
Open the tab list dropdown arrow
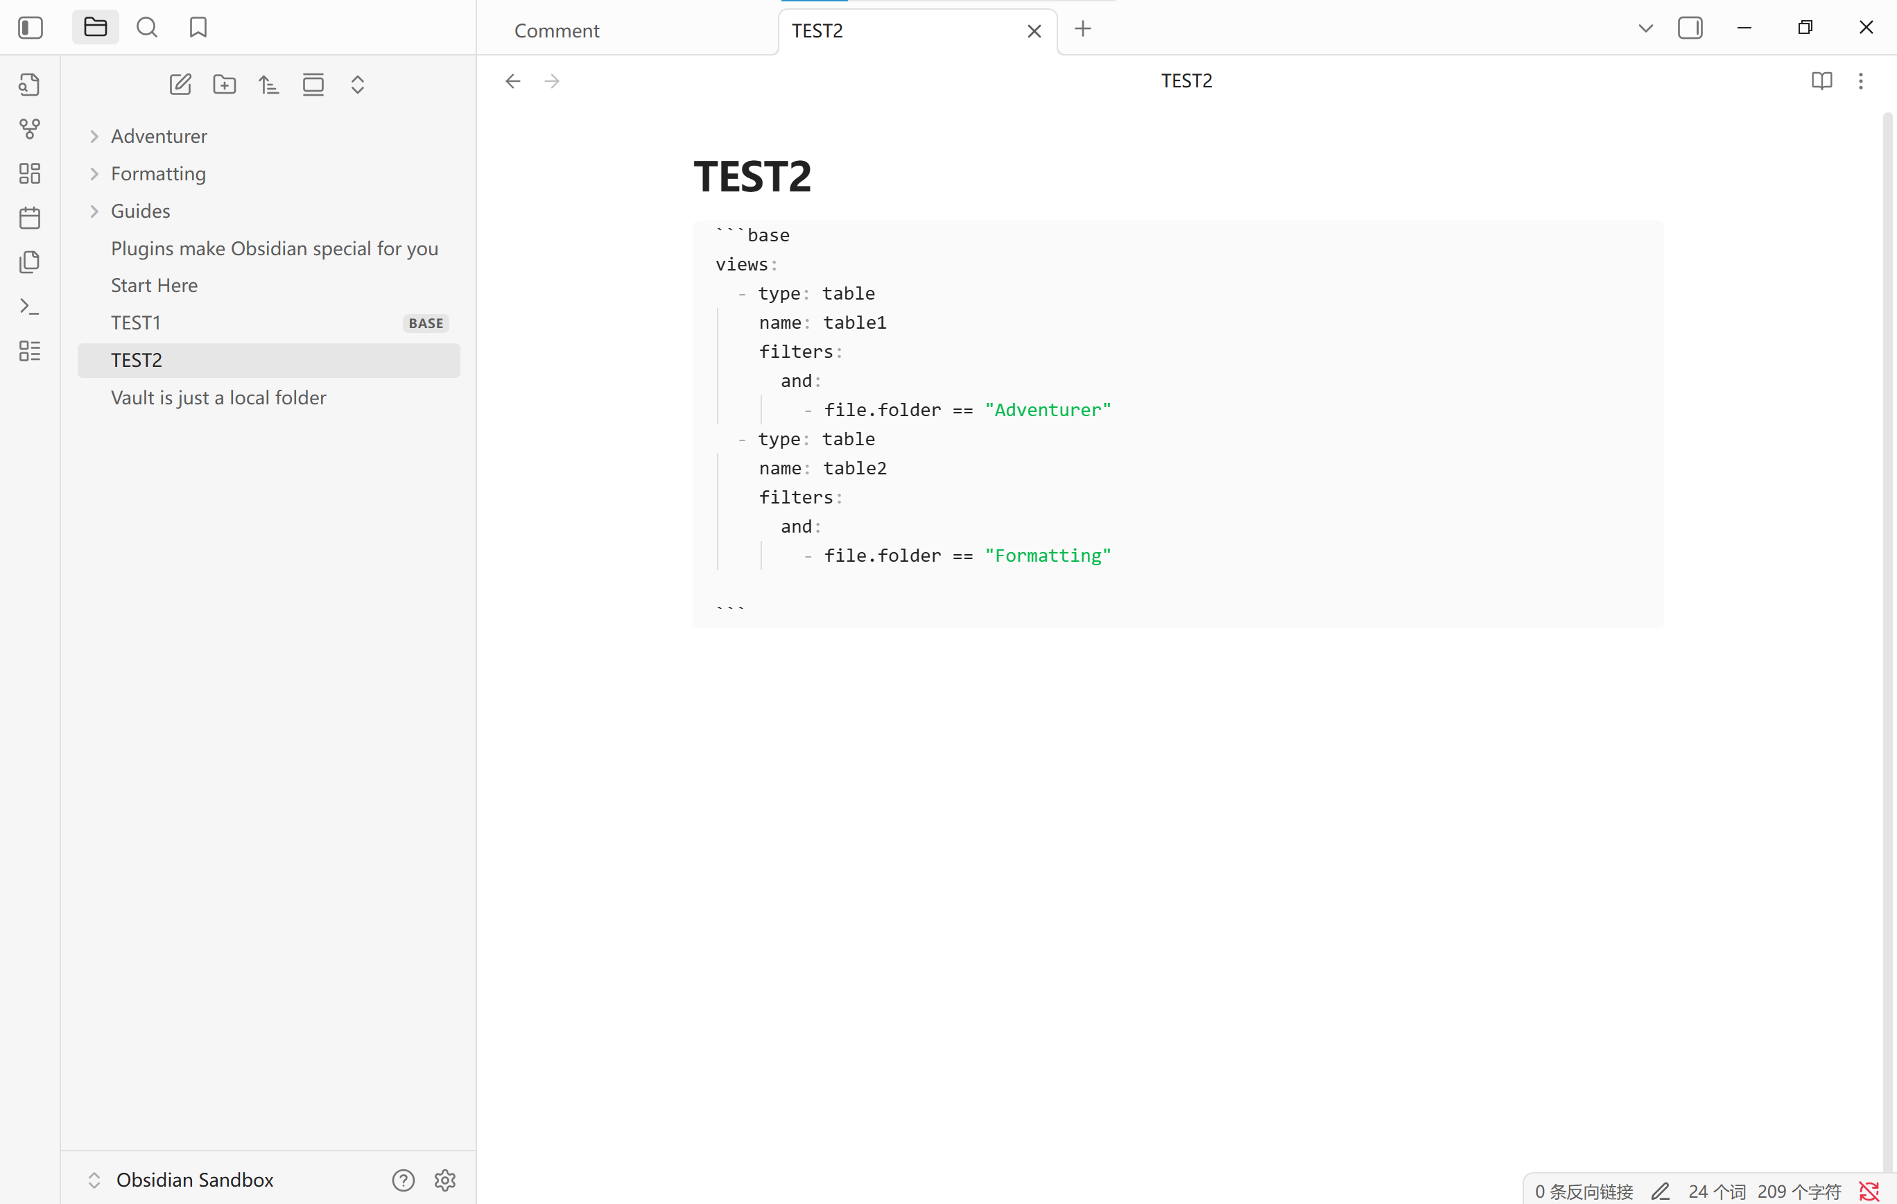tap(1645, 28)
